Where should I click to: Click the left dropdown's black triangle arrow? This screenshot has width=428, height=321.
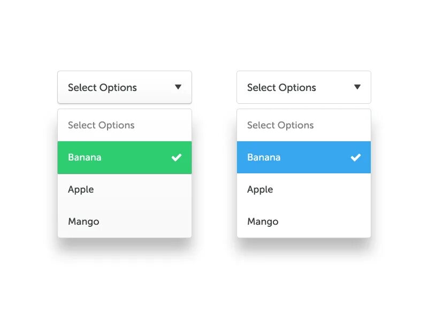tap(178, 87)
